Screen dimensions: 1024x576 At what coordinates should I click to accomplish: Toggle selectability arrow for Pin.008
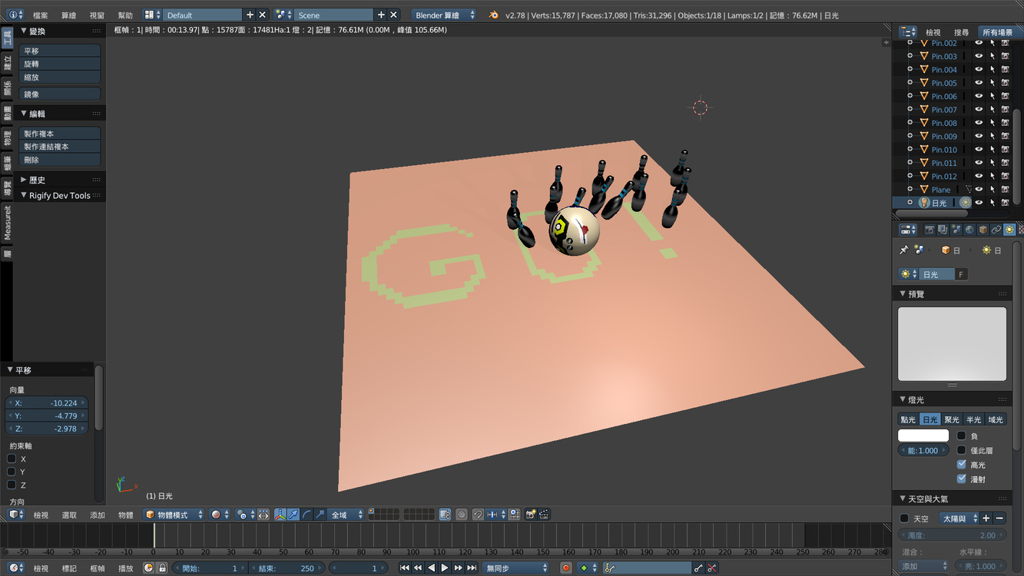tap(993, 123)
